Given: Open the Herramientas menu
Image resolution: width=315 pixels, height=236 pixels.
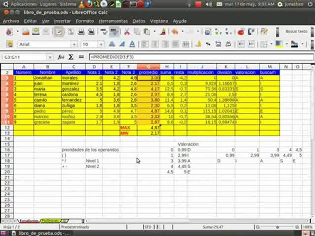Looking at the screenshot, I should point(113,21).
